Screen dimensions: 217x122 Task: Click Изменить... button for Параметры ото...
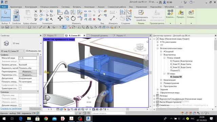[27, 75]
